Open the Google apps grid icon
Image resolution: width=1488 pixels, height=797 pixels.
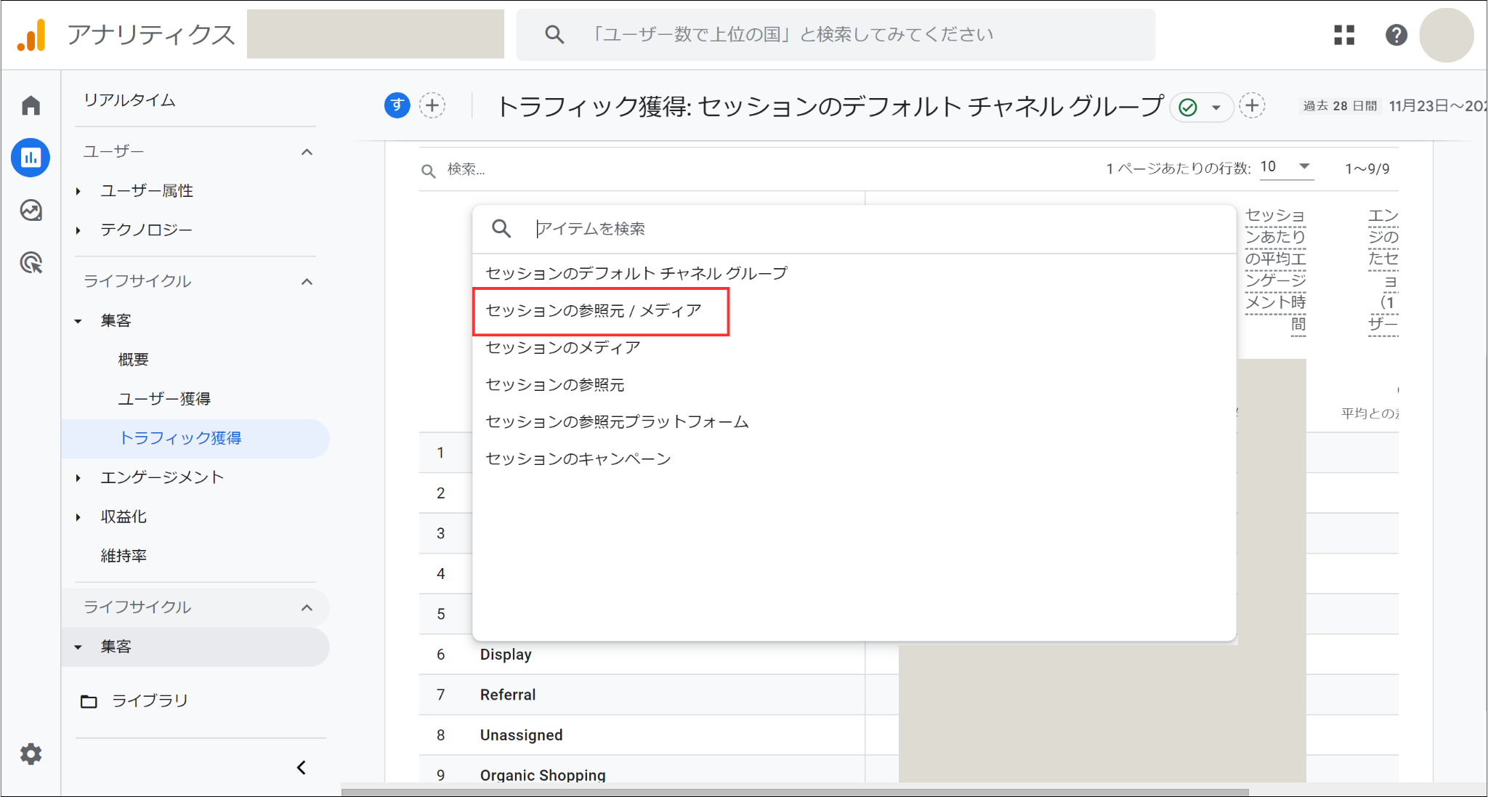pyautogui.click(x=1344, y=35)
